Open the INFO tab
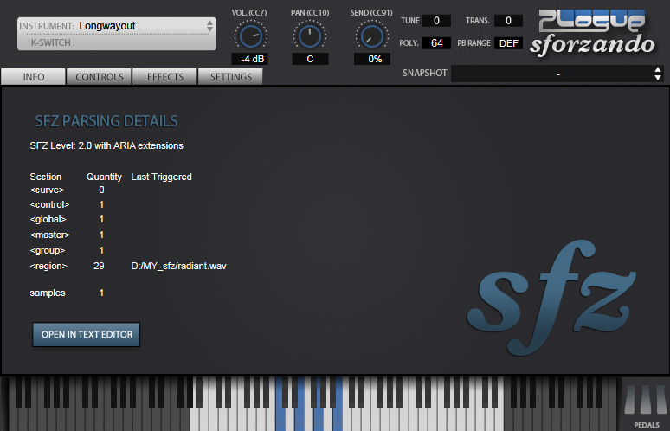Viewport: 670px width, 431px height. point(34,77)
